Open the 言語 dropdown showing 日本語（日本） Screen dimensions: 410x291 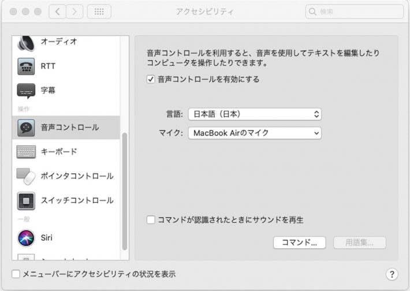(x=255, y=114)
